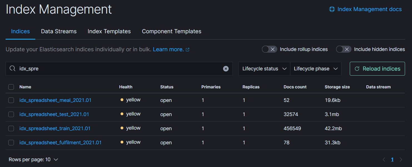Switch to the Data Streams tab

(59, 31)
